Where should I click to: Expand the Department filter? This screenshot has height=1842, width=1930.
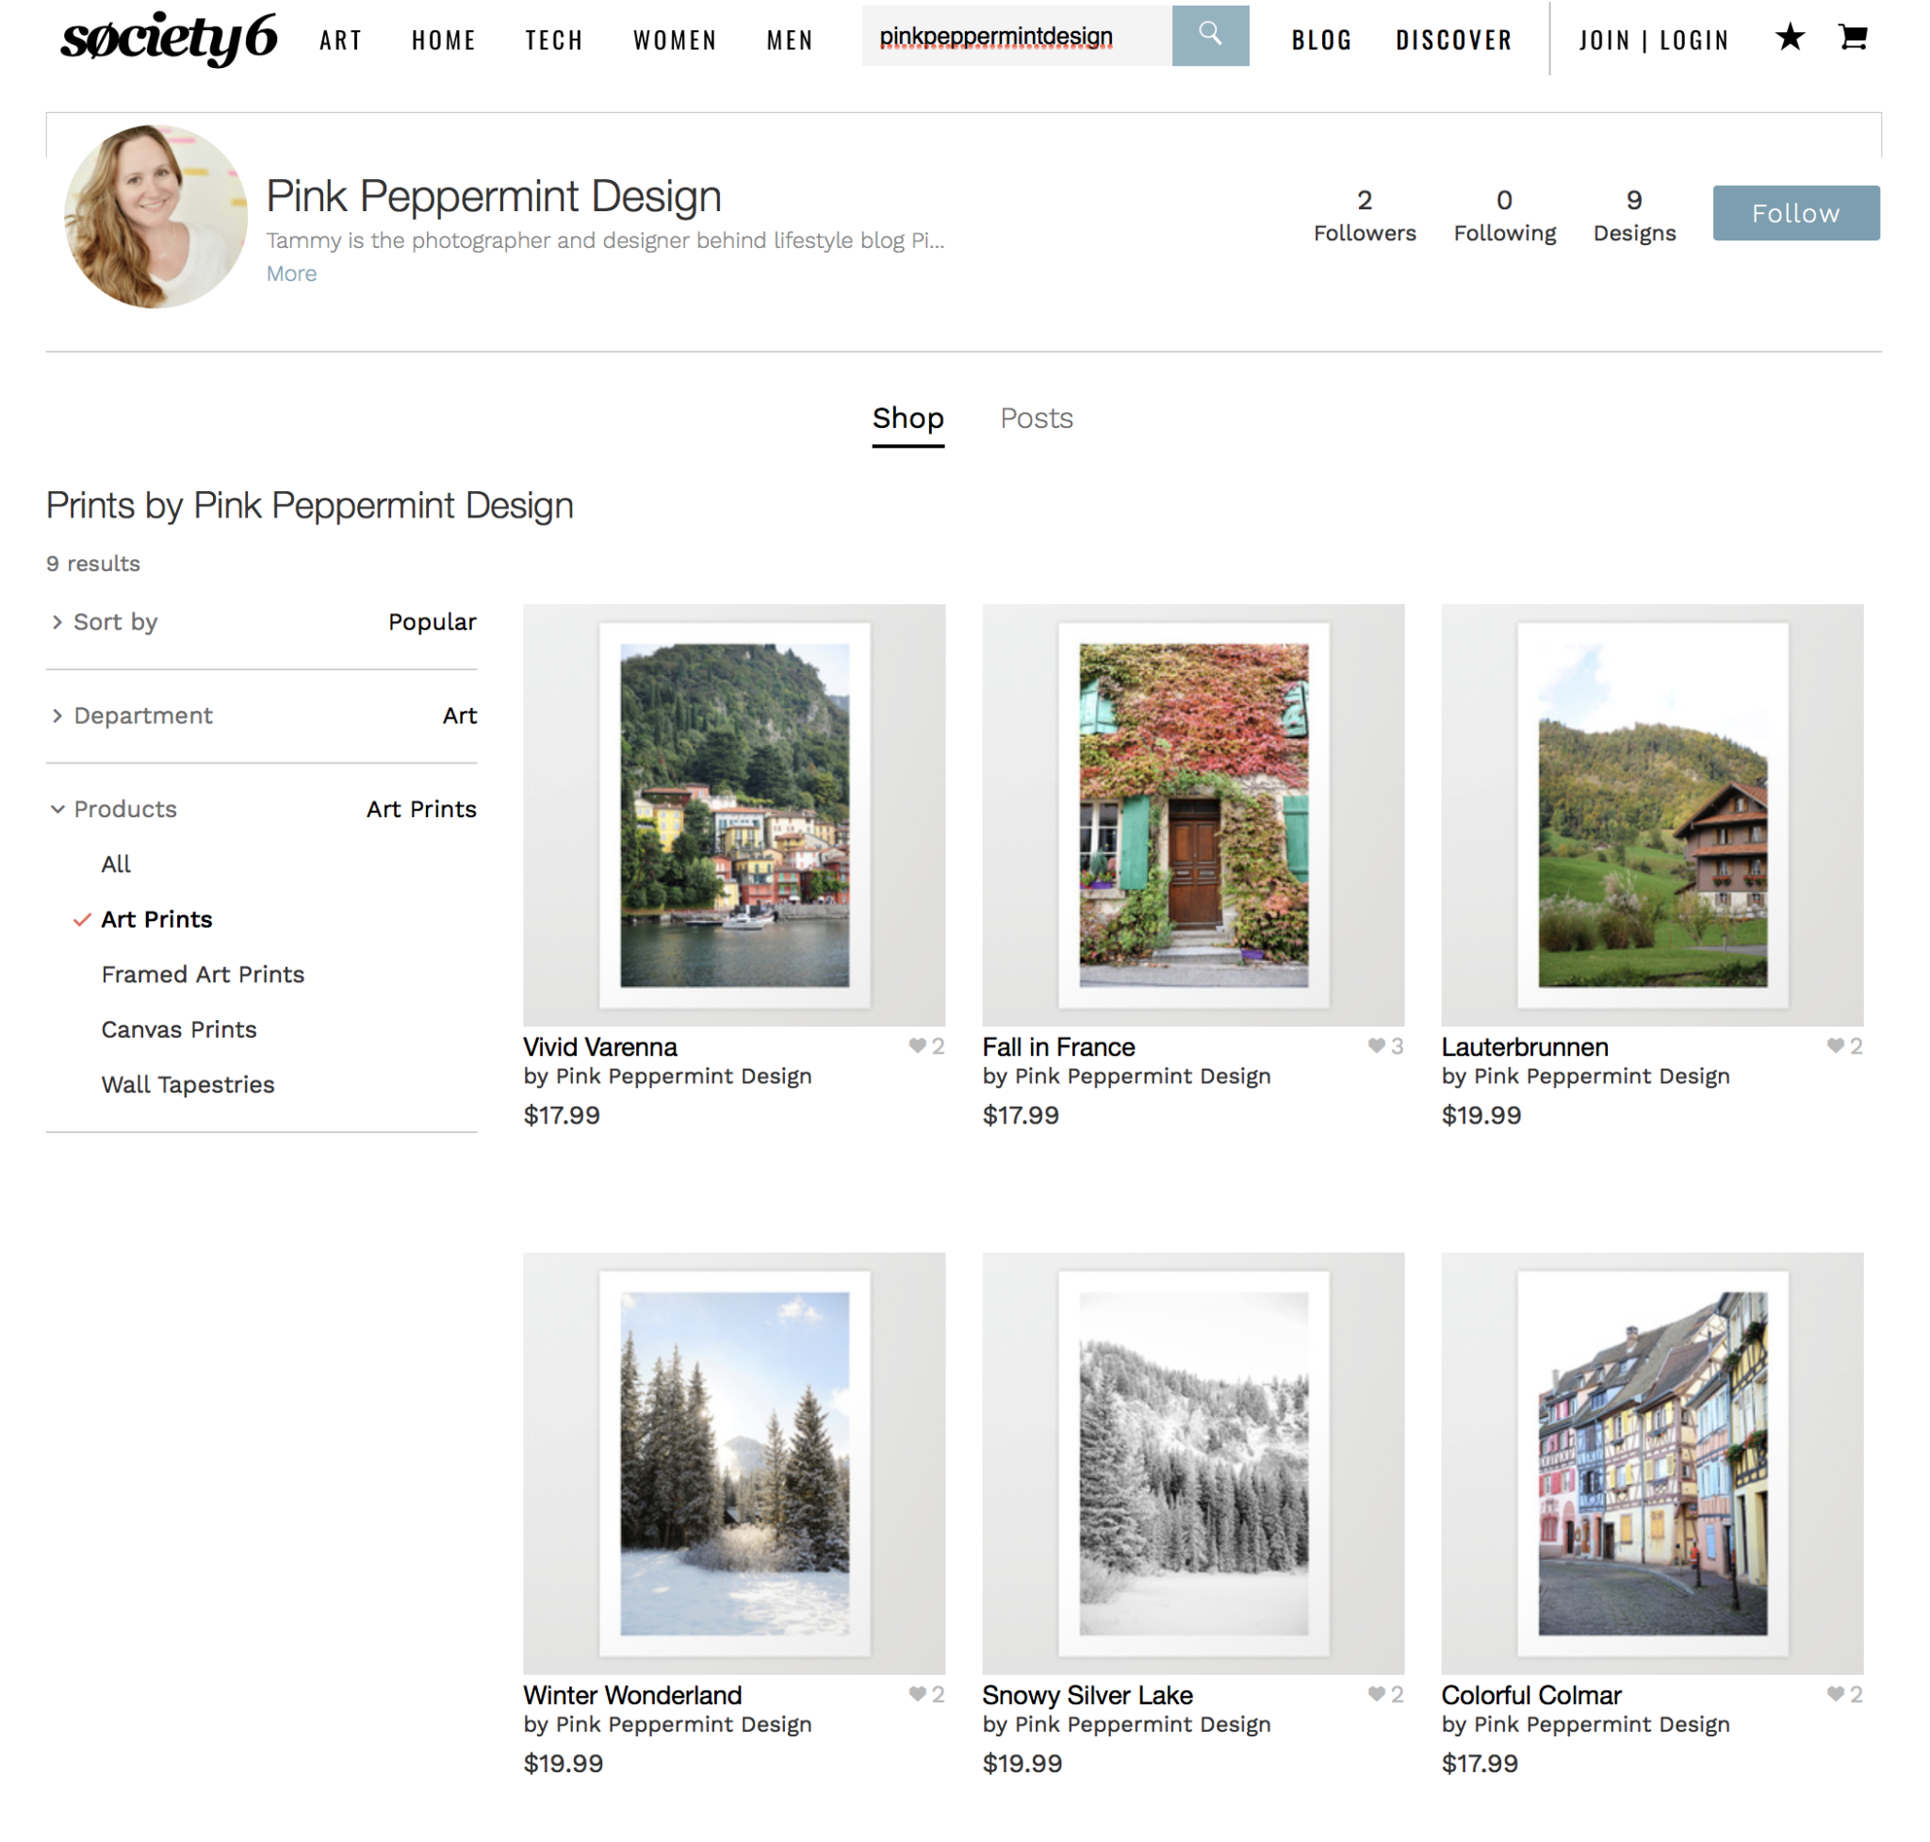pyautogui.click(x=261, y=715)
